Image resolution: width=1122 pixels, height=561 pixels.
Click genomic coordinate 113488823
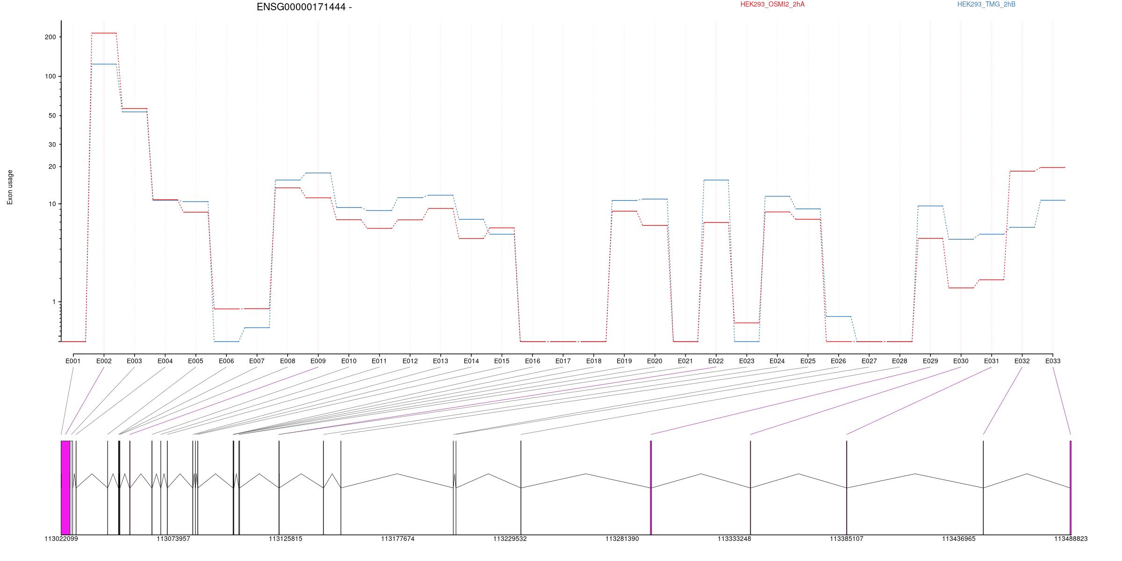[x=1071, y=539]
